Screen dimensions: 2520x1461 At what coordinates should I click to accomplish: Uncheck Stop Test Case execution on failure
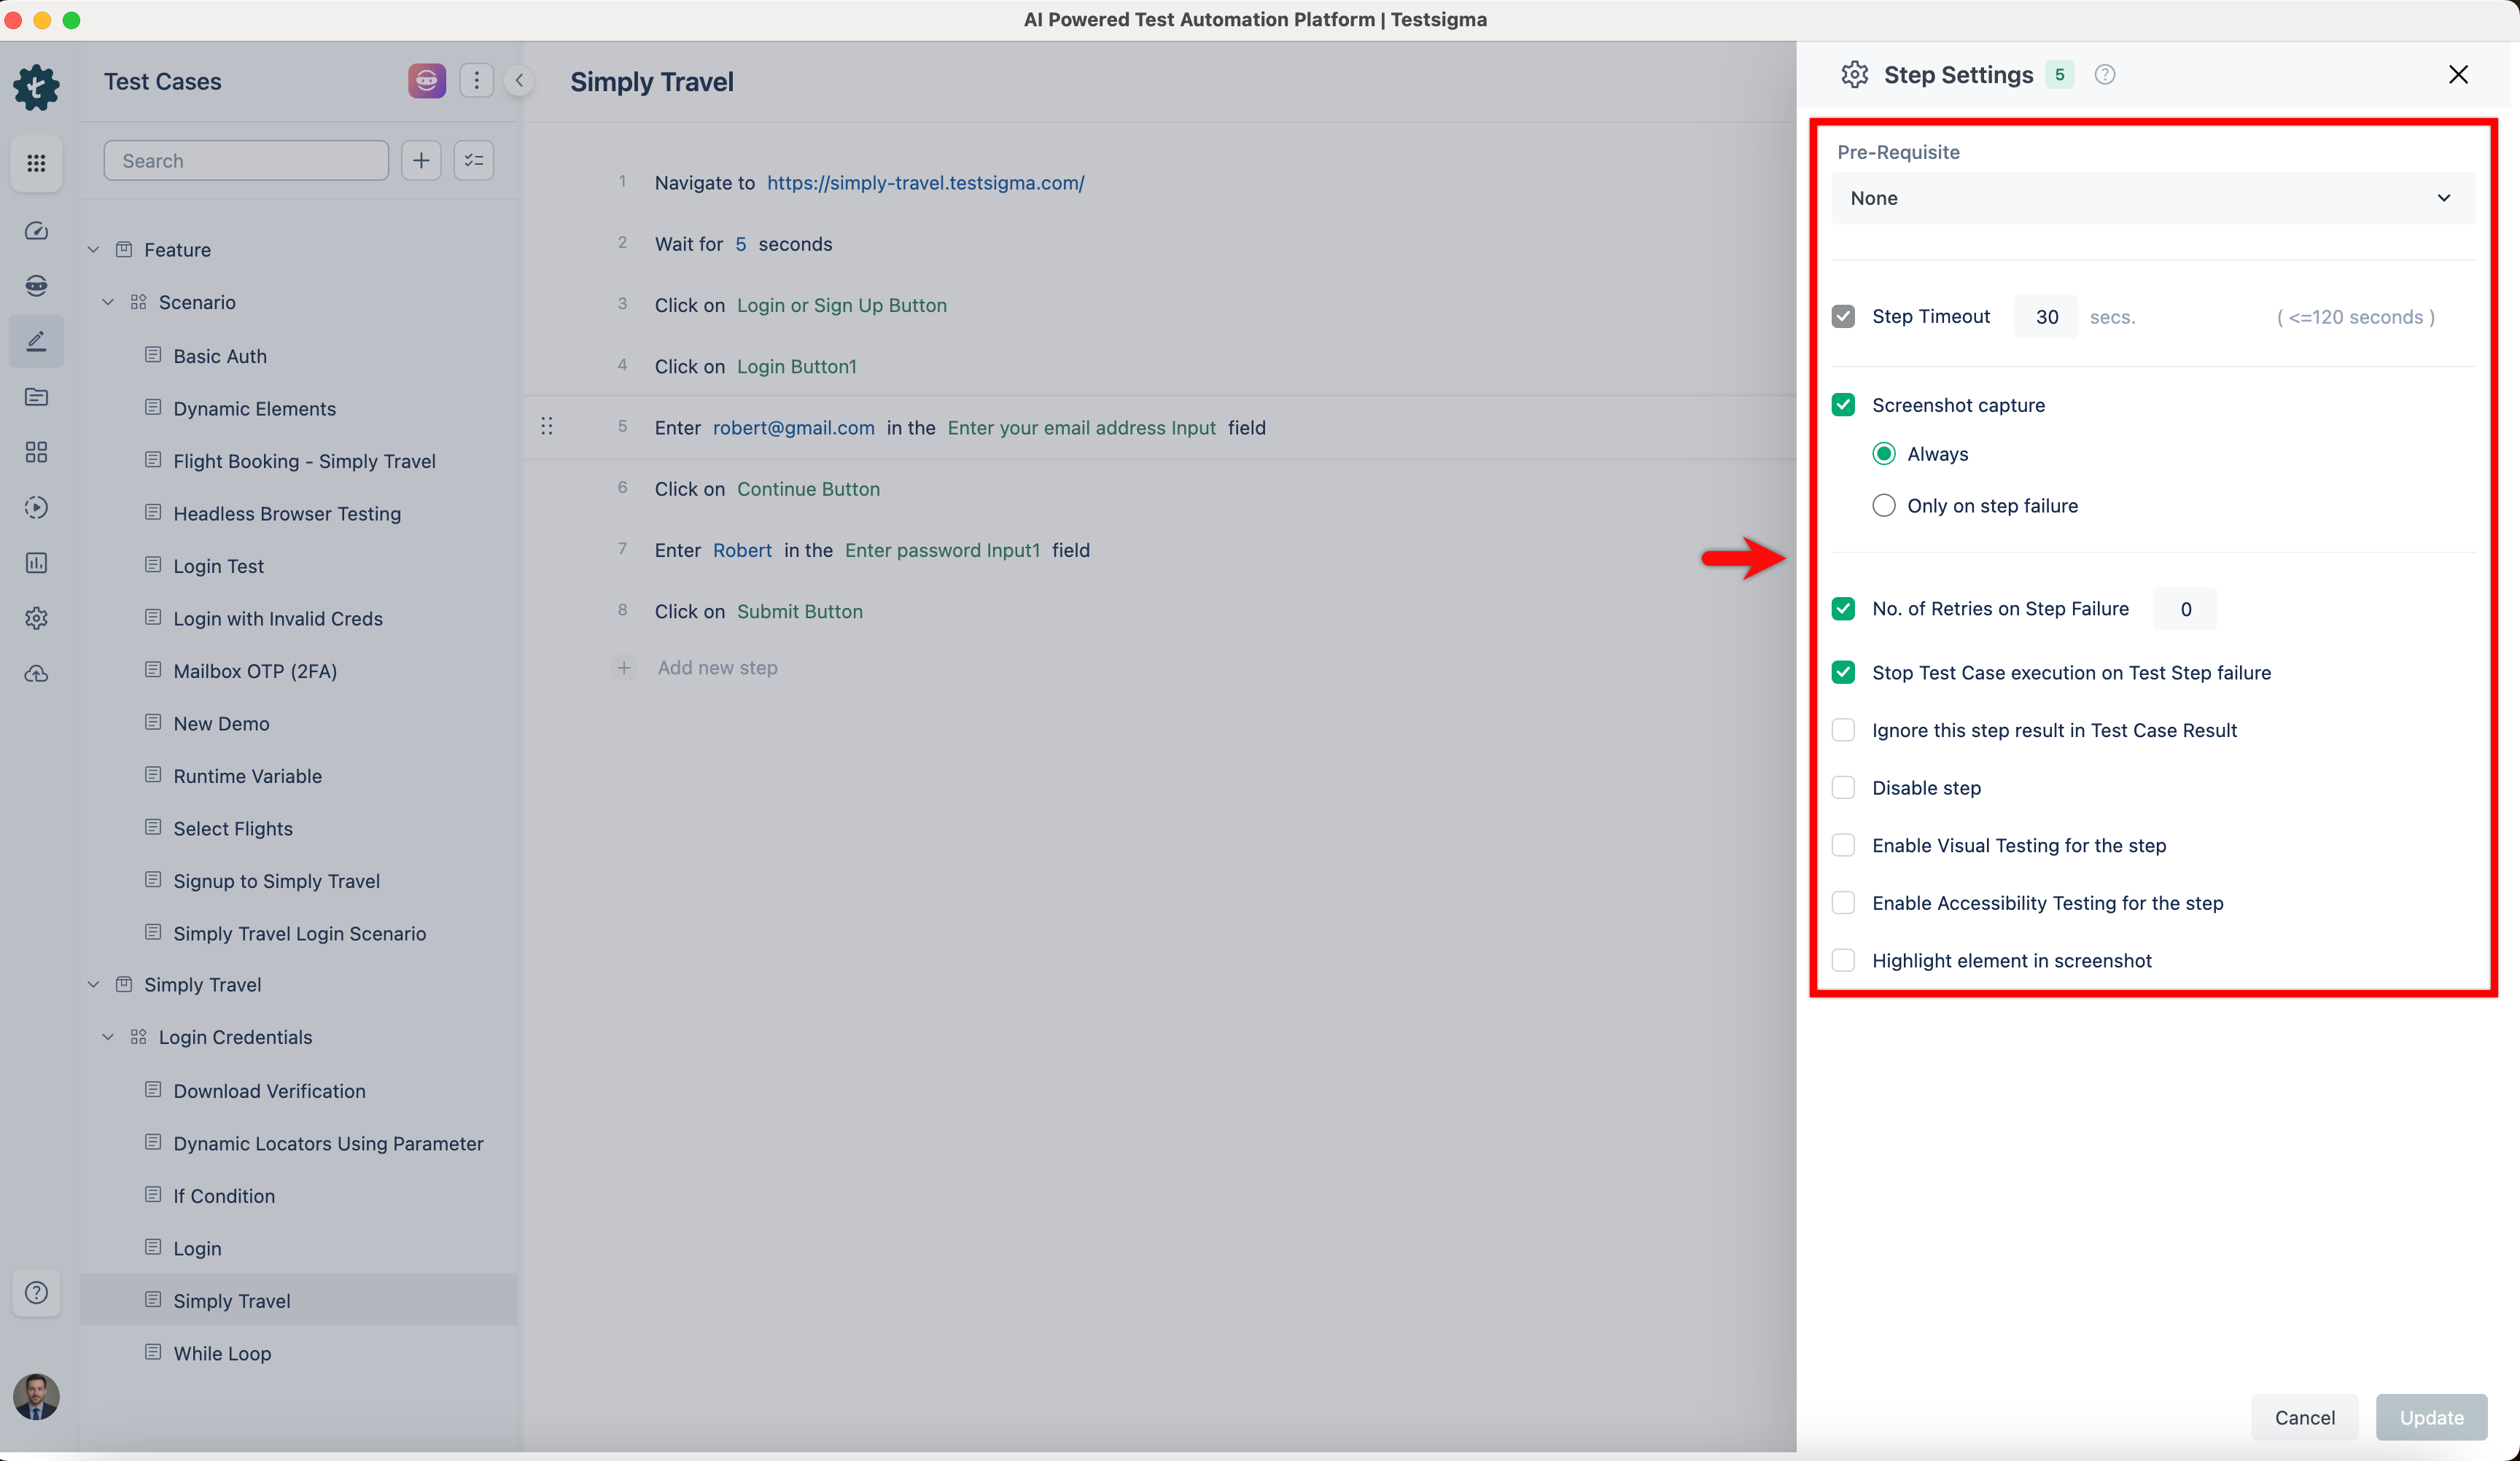tap(1843, 673)
